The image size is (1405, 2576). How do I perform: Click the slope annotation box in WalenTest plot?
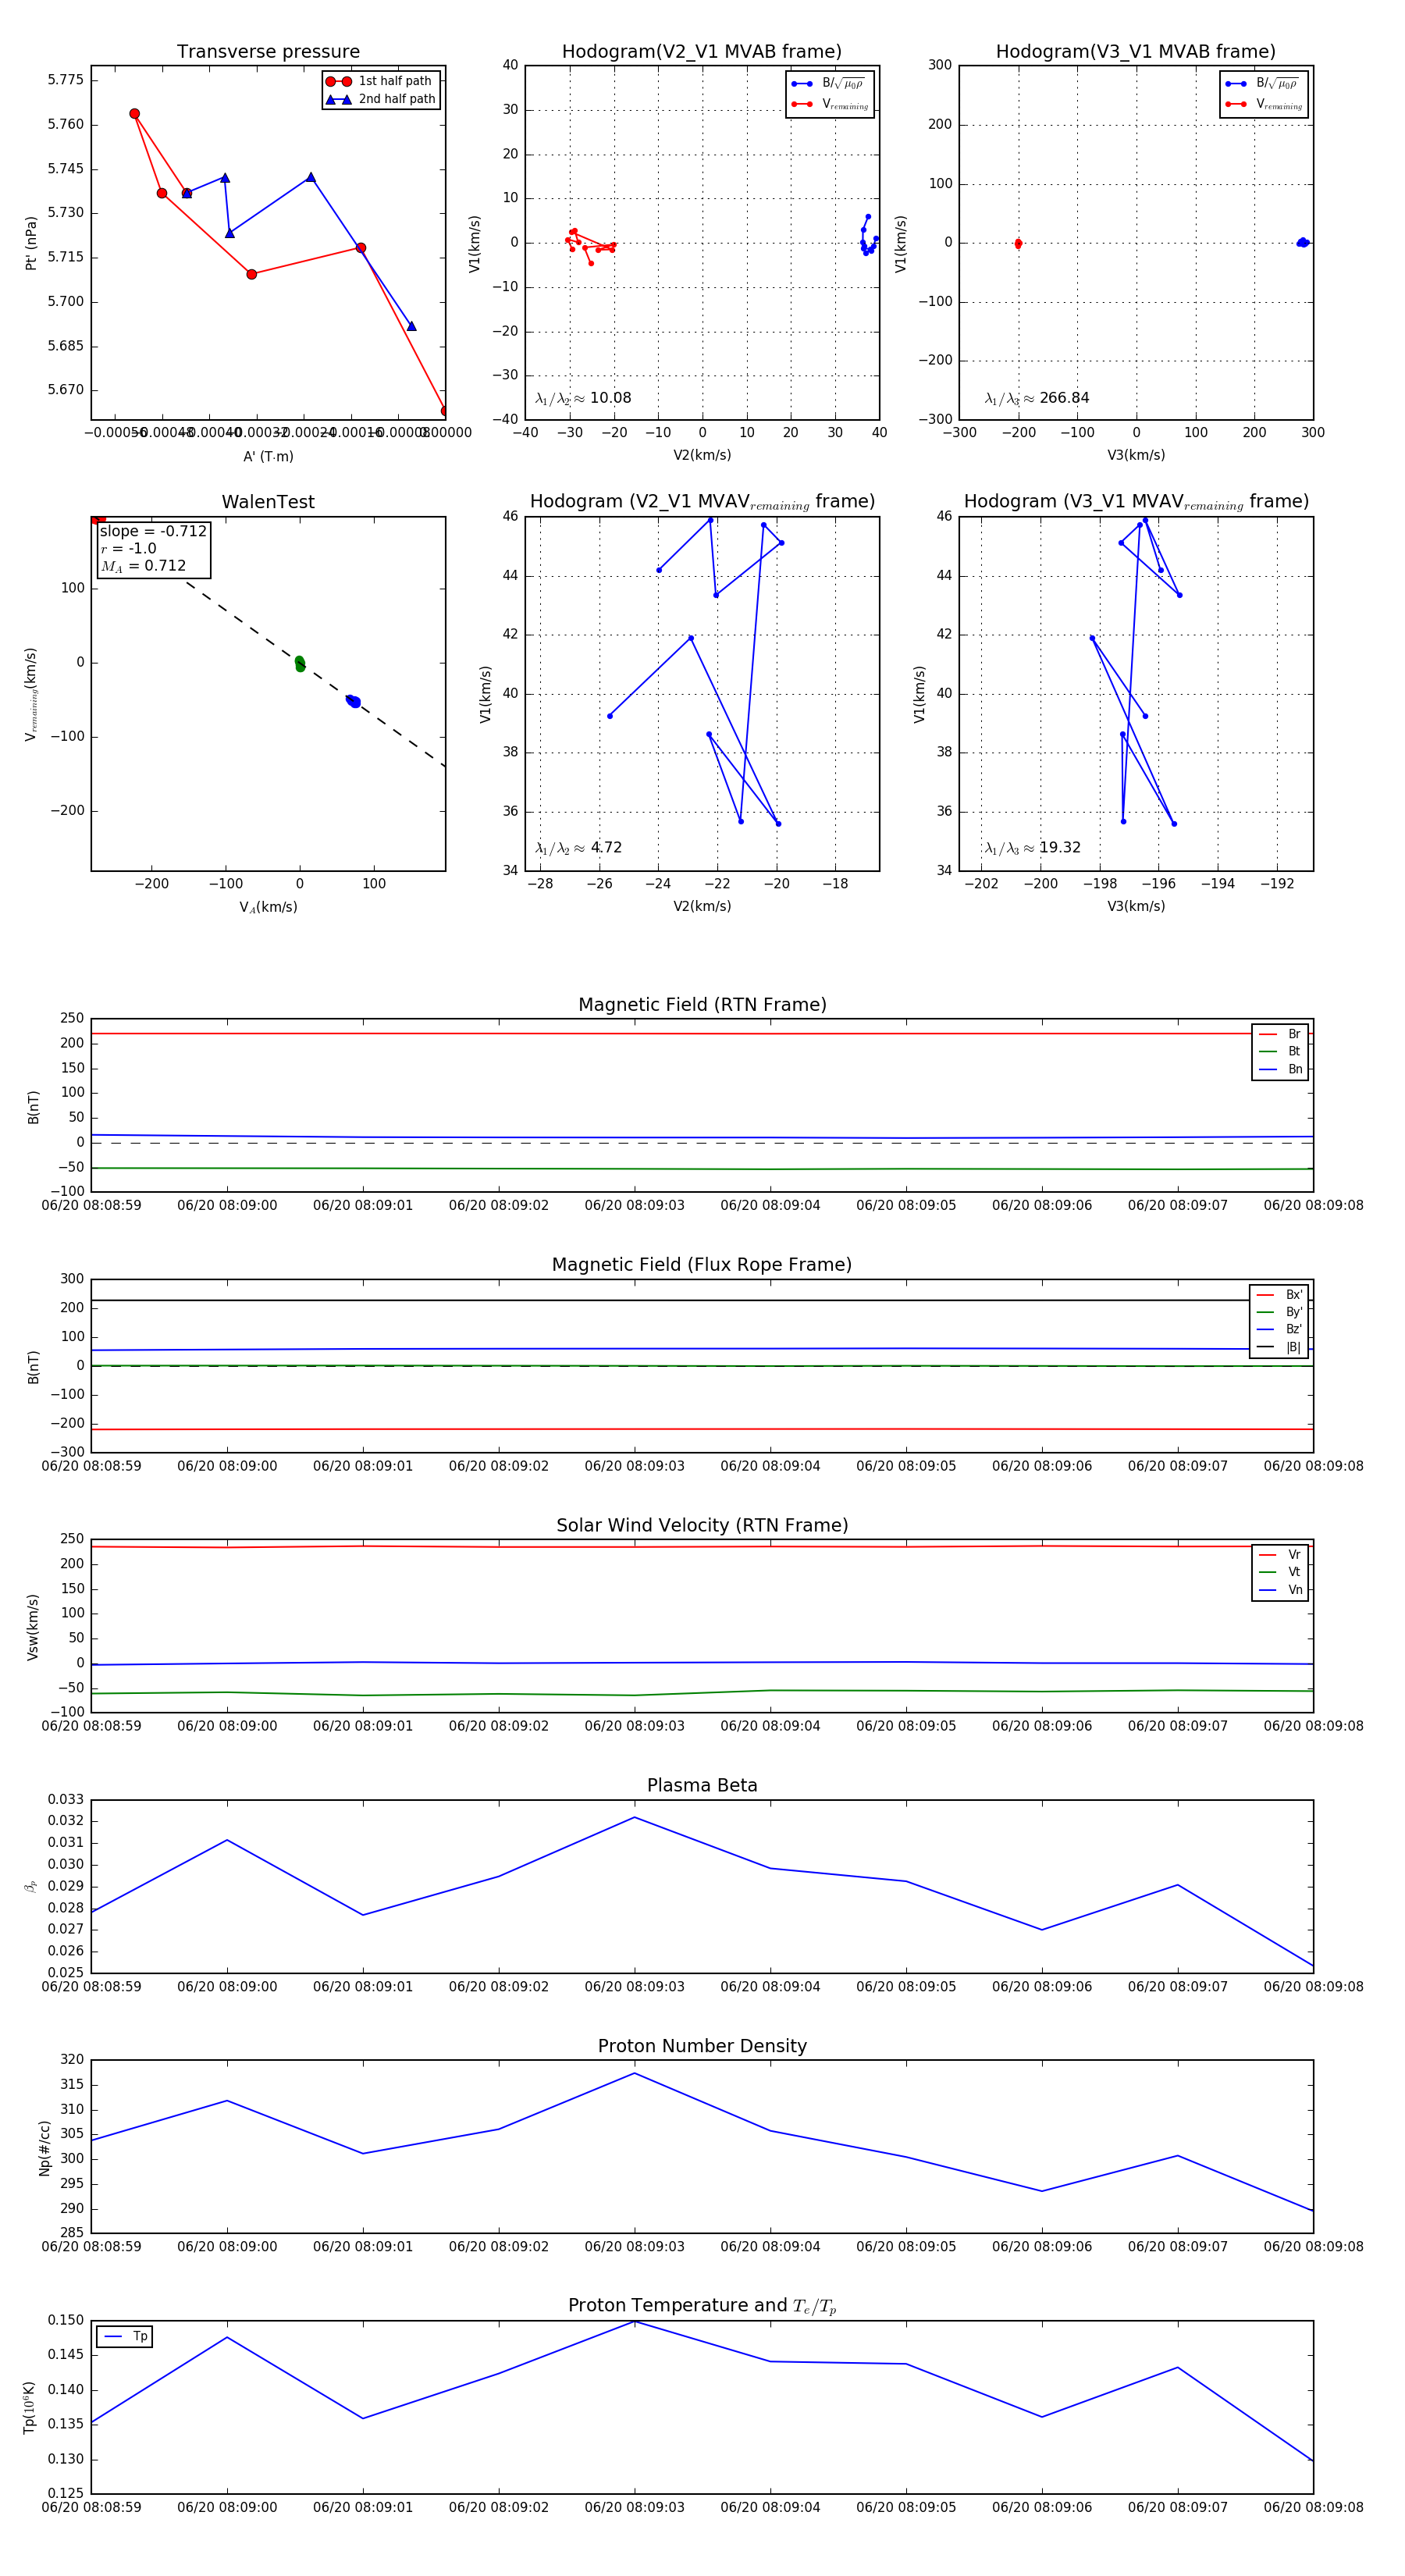point(153,548)
